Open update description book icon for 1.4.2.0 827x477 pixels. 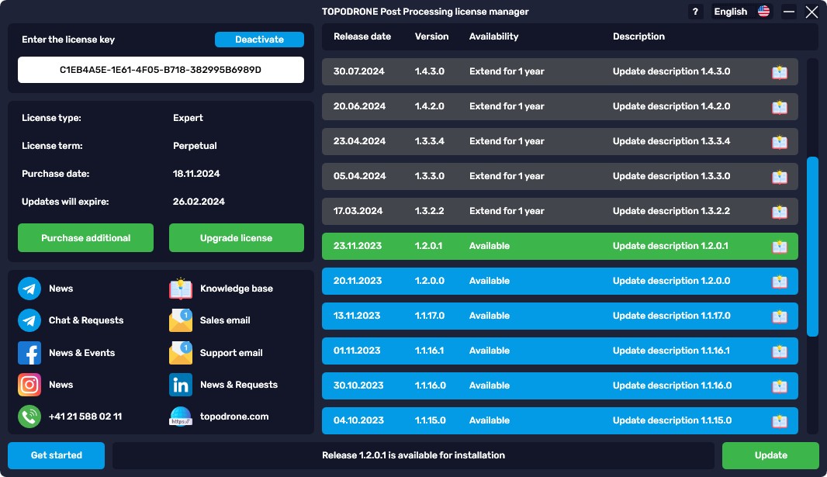pyautogui.click(x=779, y=107)
